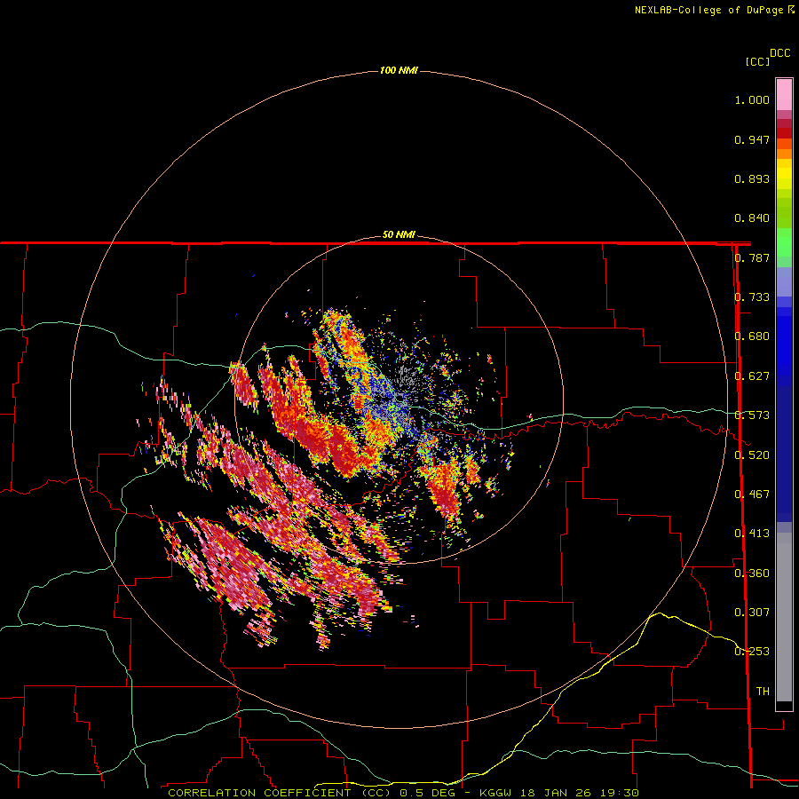
Task: Click the 0.840 scale value
Action: [752, 218]
